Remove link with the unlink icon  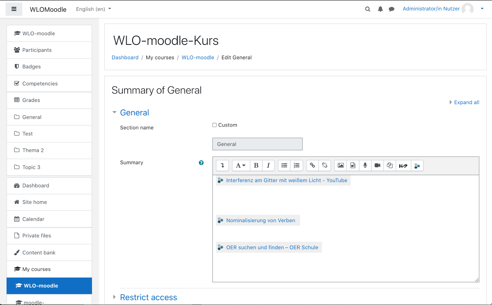click(325, 166)
